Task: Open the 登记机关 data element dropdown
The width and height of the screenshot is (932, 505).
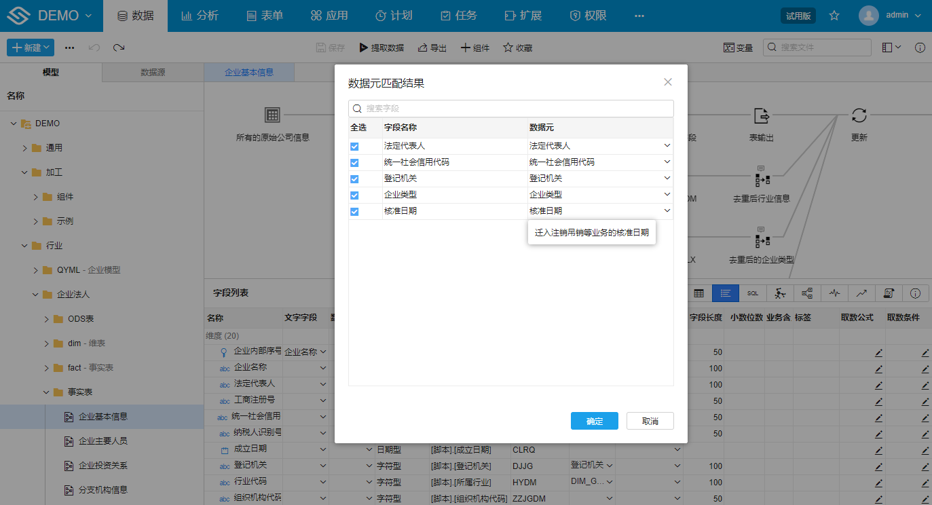Action: point(667,179)
